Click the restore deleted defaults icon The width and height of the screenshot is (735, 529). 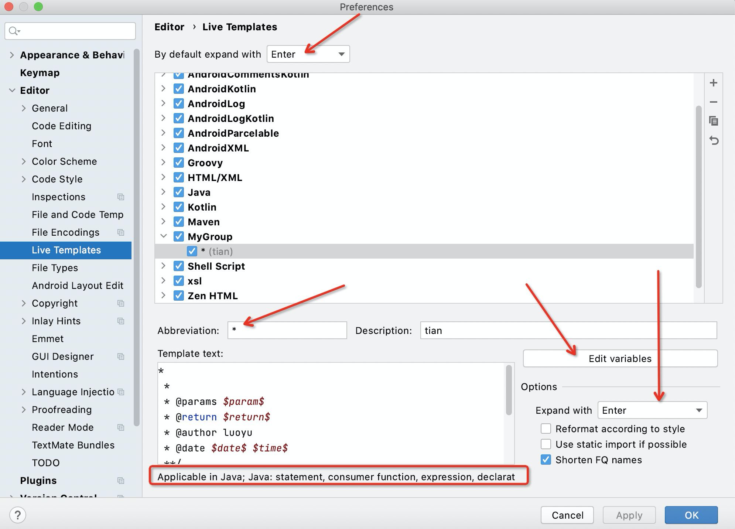tap(713, 140)
